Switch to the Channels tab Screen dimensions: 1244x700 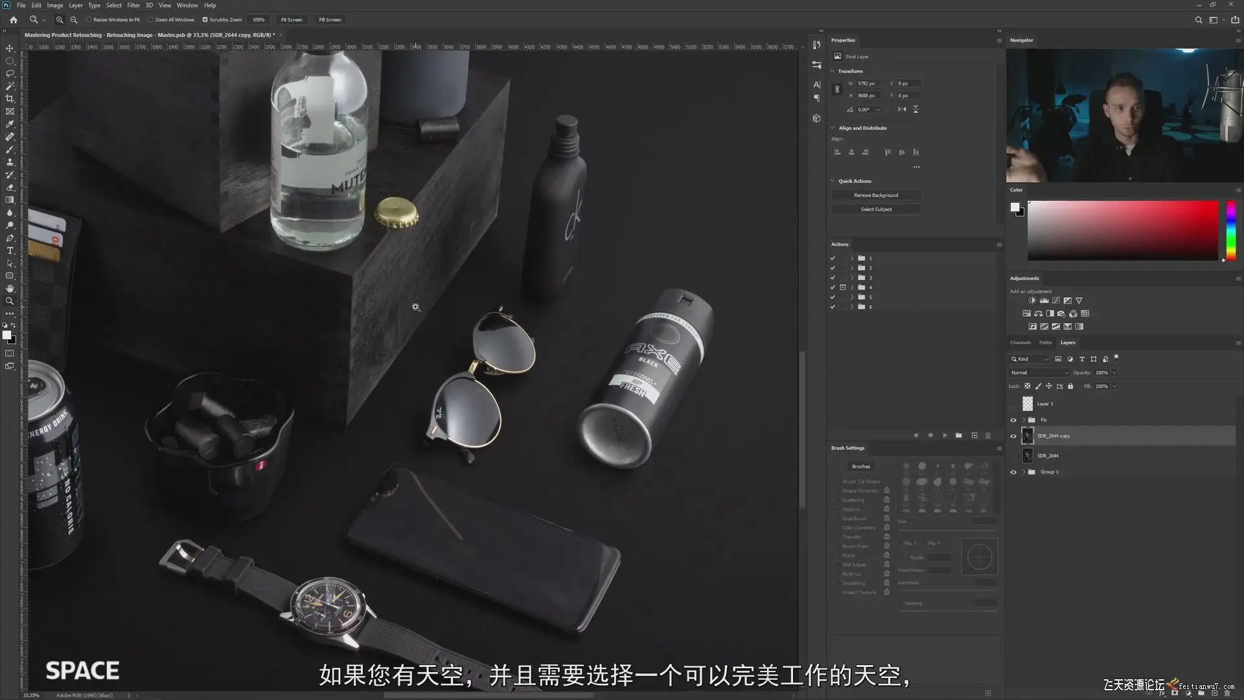coord(1020,343)
